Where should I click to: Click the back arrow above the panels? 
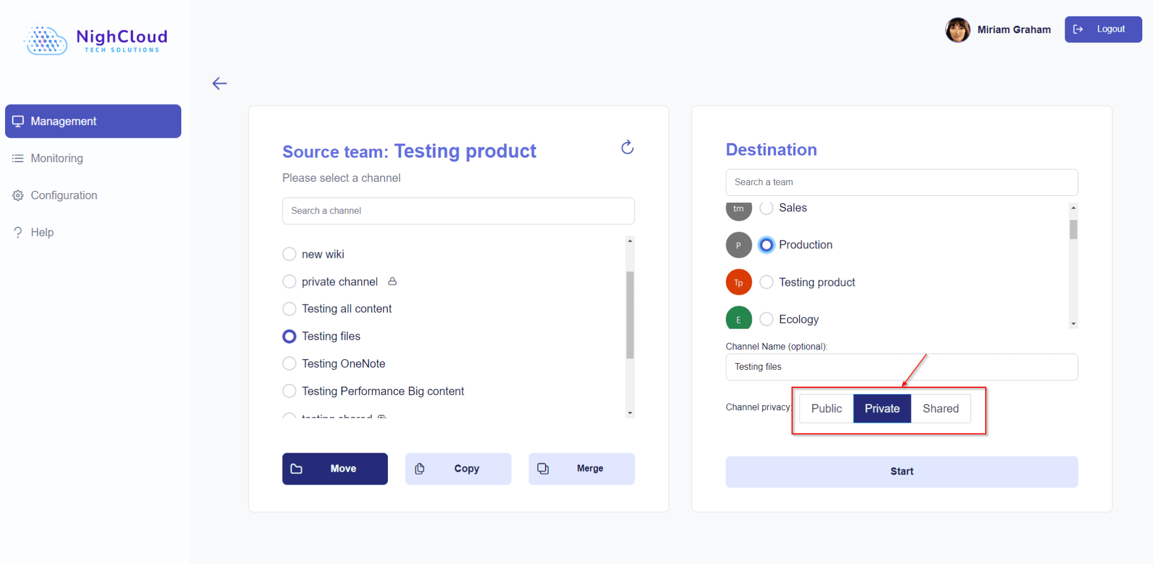point(220,83)
